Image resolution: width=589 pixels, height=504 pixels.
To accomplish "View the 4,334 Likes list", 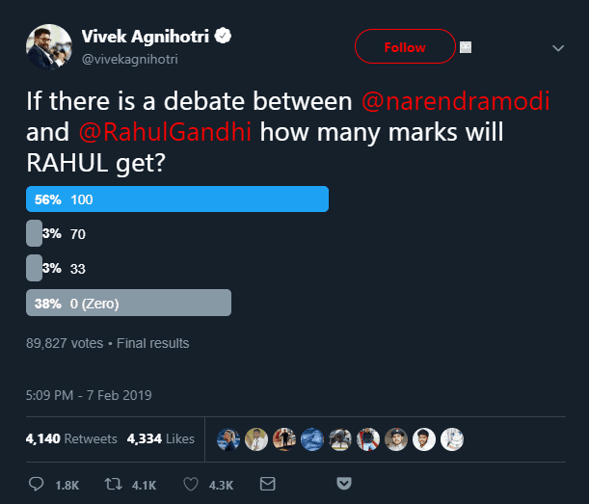I will tap(160, 438).
